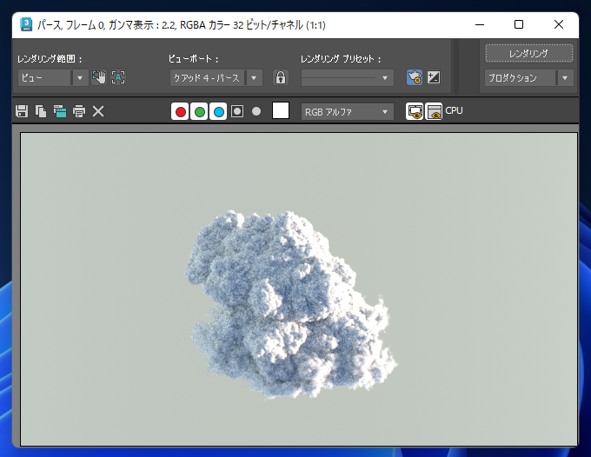Toggle the viewport lock icon
The width and height of the screenshot is (591, 457).
point(281,77)
